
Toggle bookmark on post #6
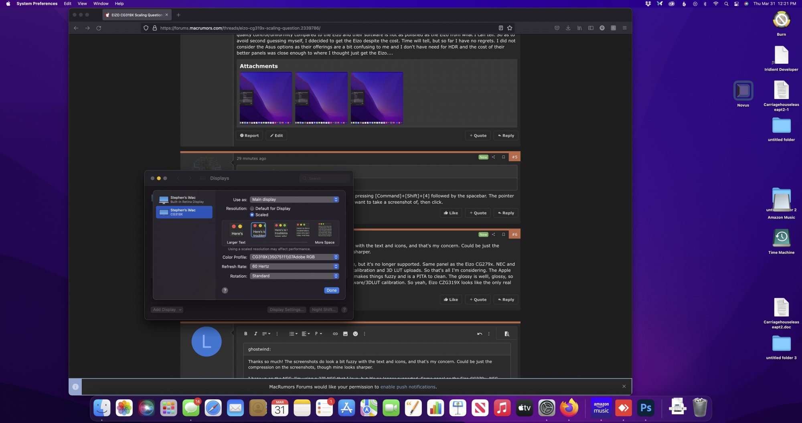504,235
